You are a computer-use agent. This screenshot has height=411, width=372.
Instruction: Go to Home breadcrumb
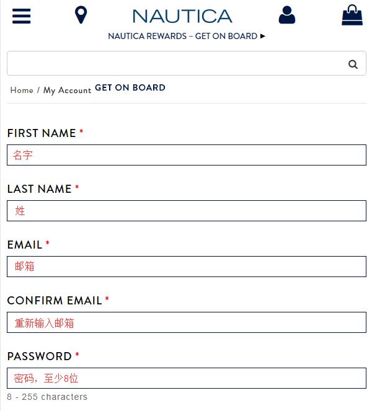[22, 90]
